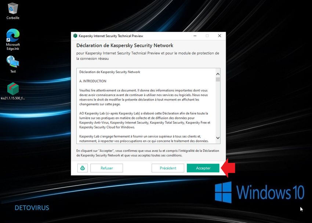Select the kis21.1.15.500 installer desktop icon
This screenshot has height=223, width=312.
pos(13,91)
